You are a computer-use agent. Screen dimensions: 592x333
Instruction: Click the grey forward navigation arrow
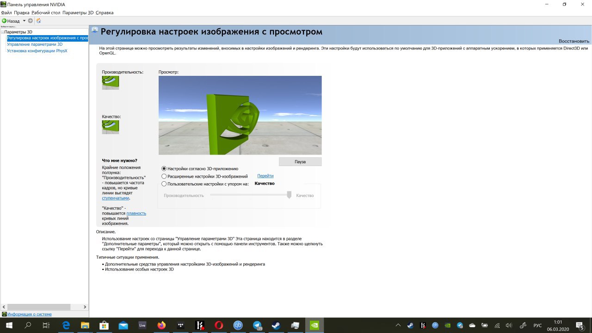pos(31,21)
